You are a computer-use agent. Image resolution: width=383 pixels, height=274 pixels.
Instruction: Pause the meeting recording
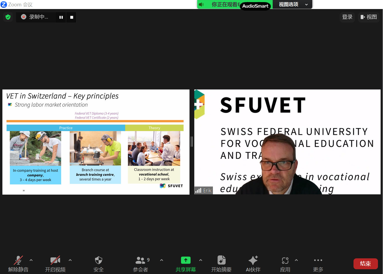(61, 17)
